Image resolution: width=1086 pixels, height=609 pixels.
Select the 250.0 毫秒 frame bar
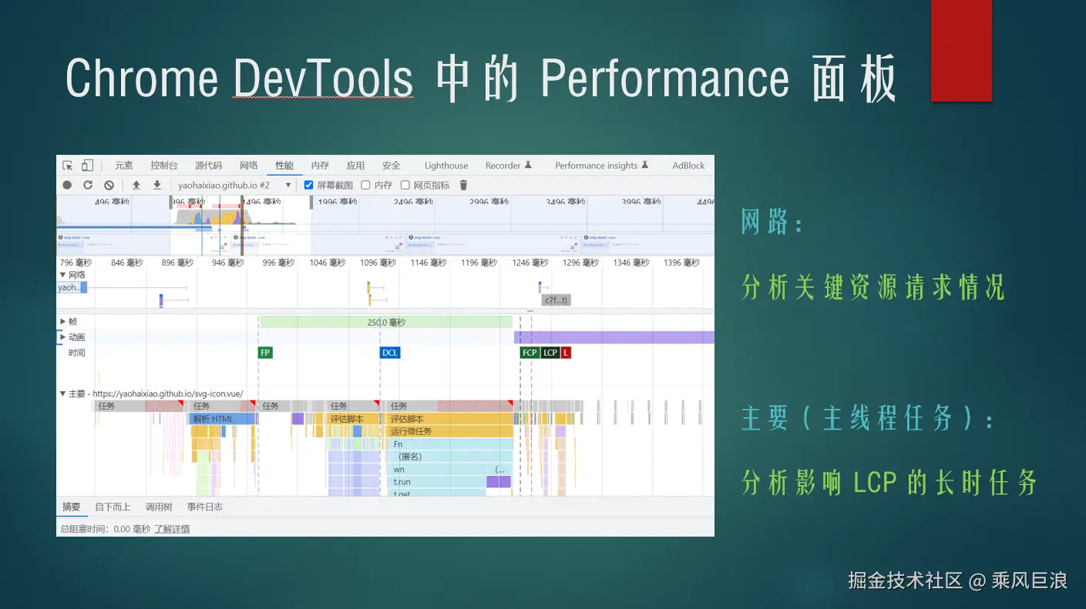386,322
